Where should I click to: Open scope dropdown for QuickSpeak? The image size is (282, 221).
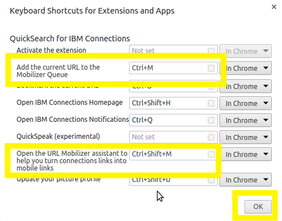[x=246, y=137]
